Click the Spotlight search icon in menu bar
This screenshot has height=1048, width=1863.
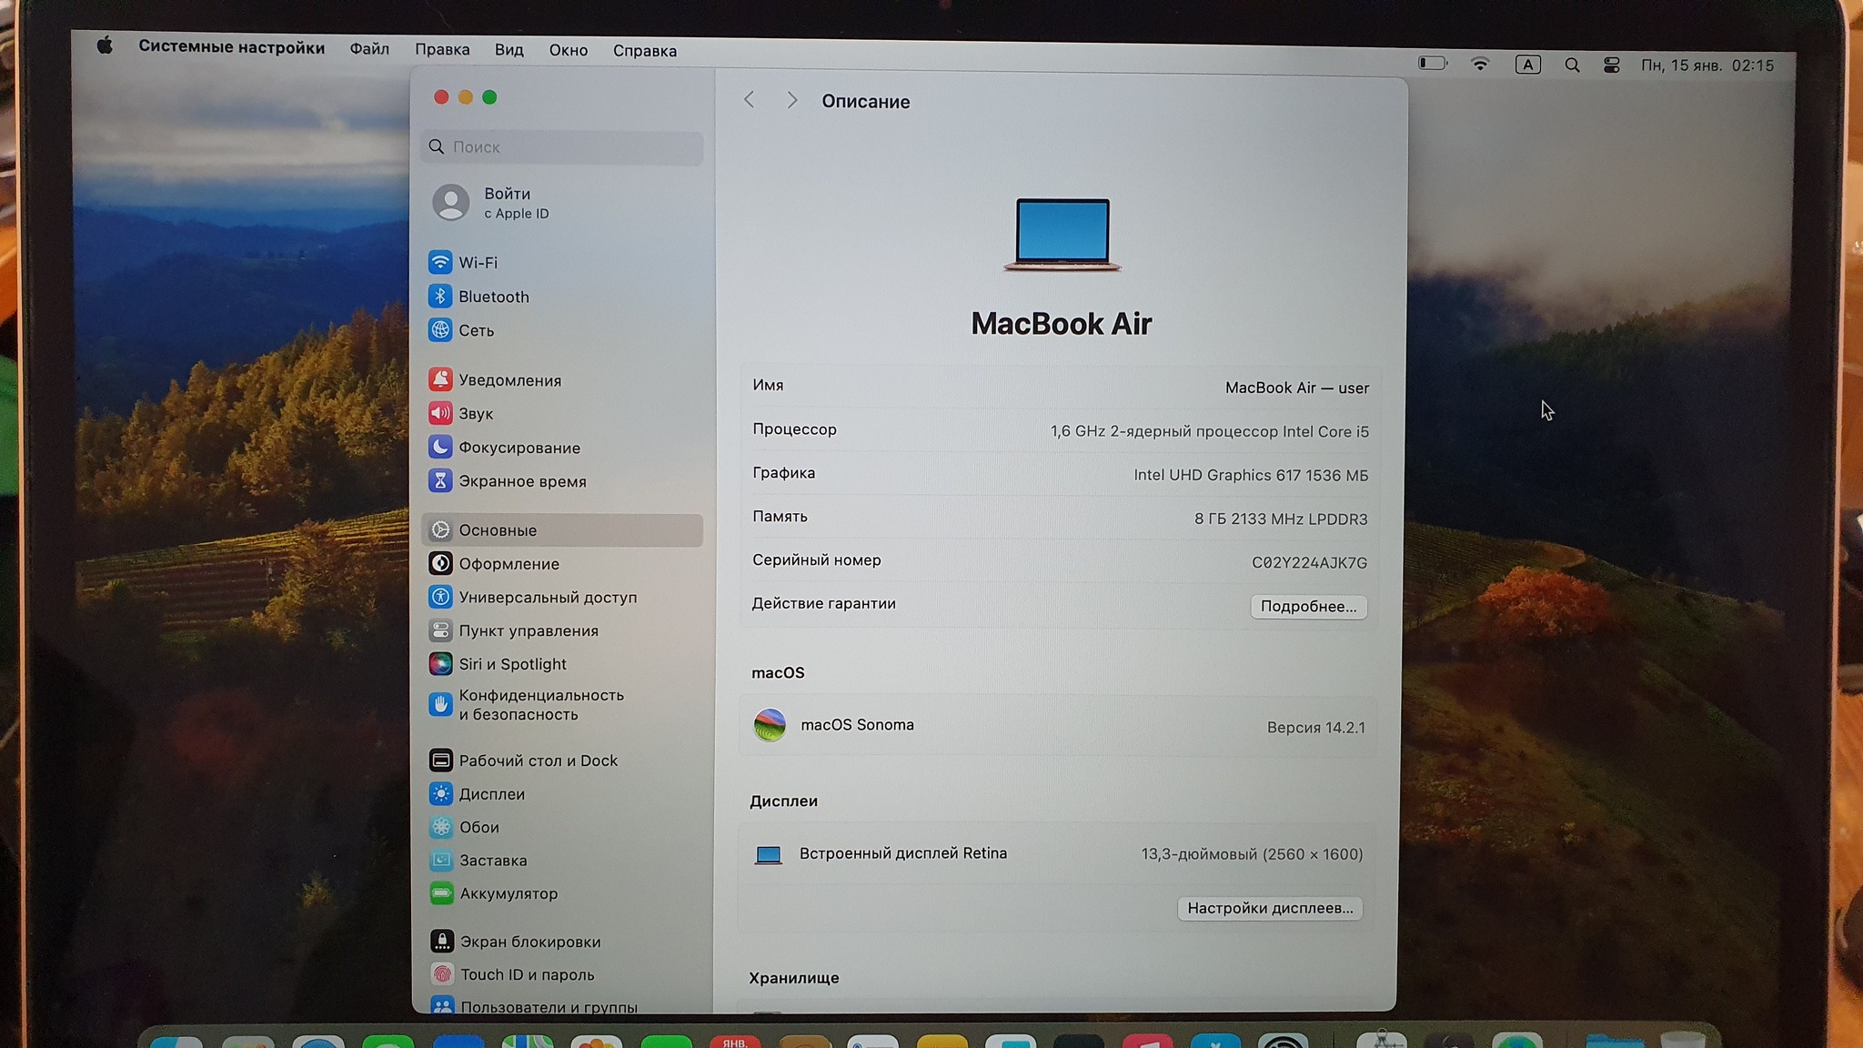coord(1572,65)
